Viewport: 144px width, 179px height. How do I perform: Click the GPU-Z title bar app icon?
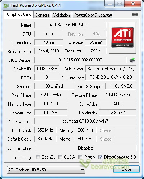tap(6, 5)
